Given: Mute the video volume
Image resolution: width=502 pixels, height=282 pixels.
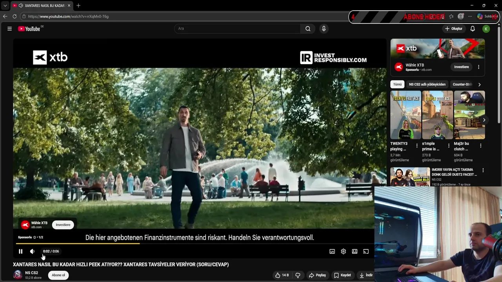Looking at the screenshot, I should (32, 251).
